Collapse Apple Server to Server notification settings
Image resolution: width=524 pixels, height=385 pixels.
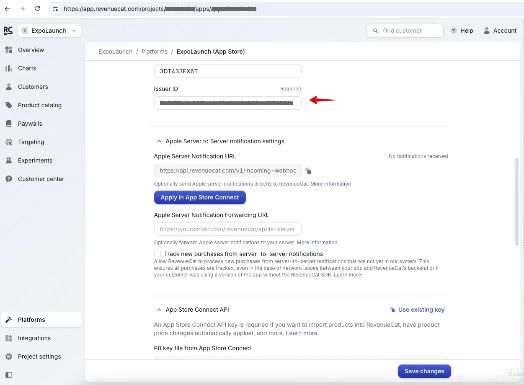pos(159,142)
